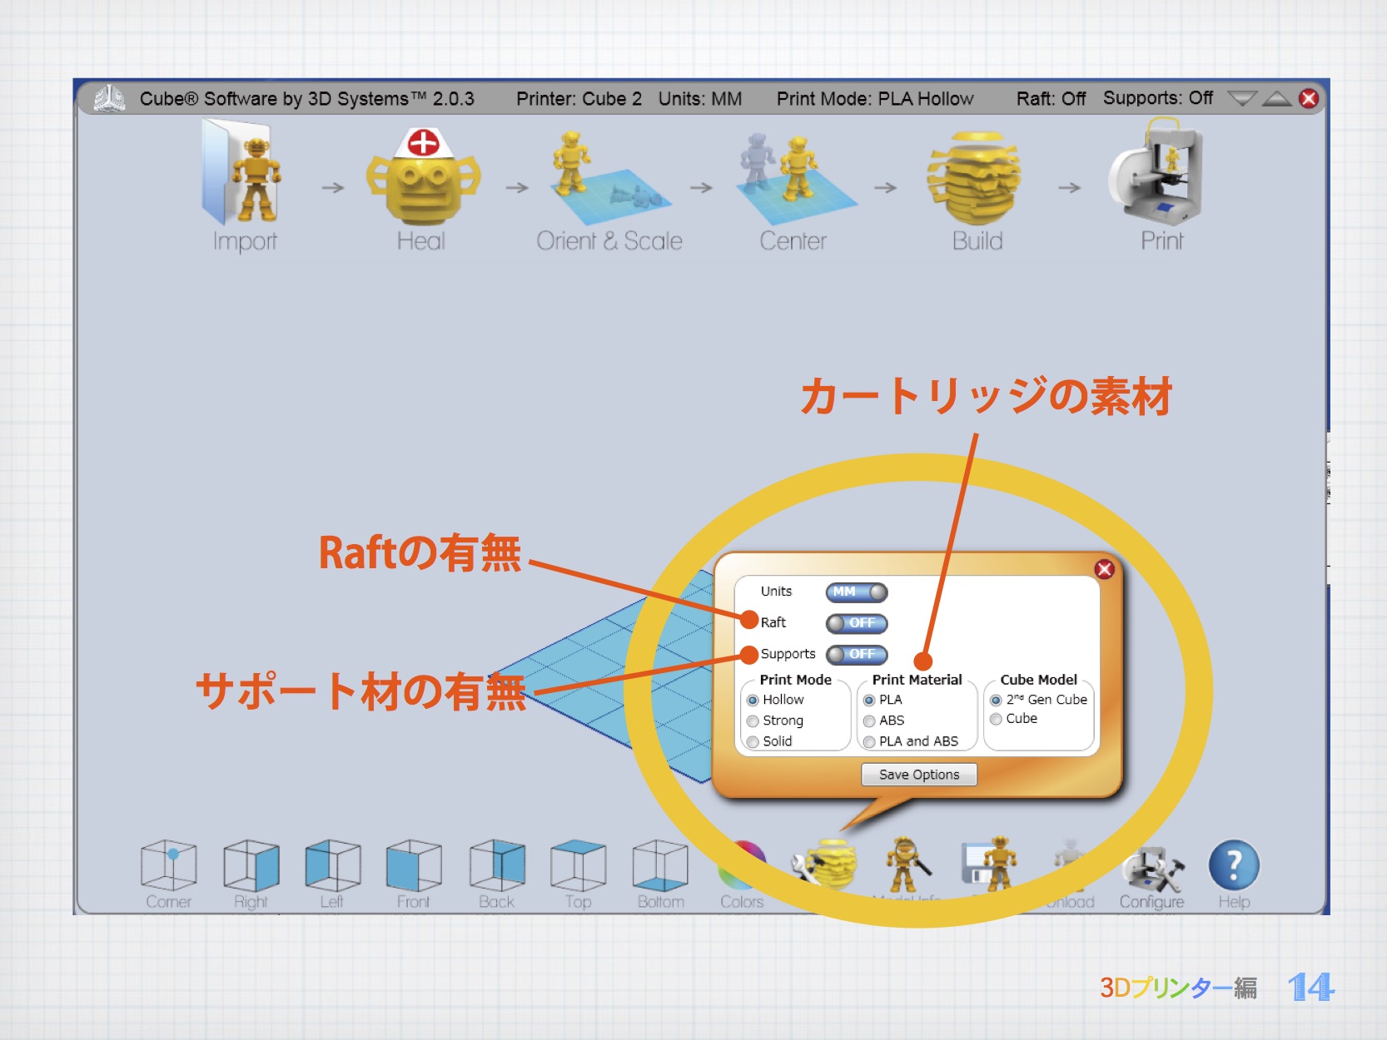Select 2nd Gen Cube model
Screen dimensions: 1387x1040
[996, 701]
